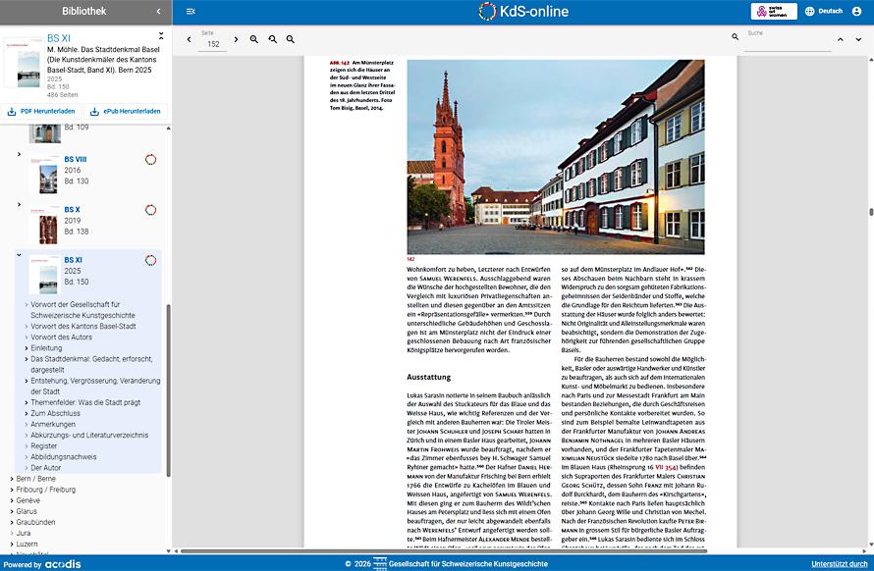Open the Deutsch language selector

click(x=824, y=11)
